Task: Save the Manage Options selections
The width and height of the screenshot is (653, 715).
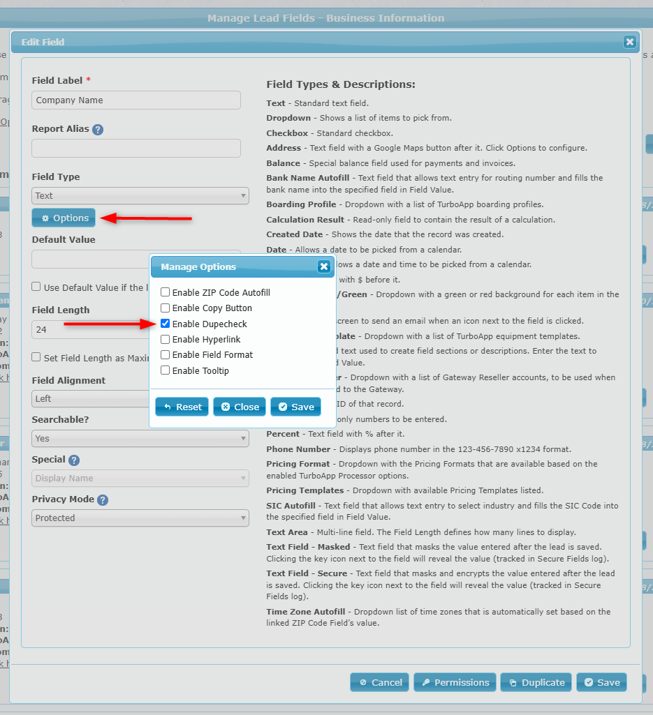Action: pyautogui.click(x=296, y=407)
